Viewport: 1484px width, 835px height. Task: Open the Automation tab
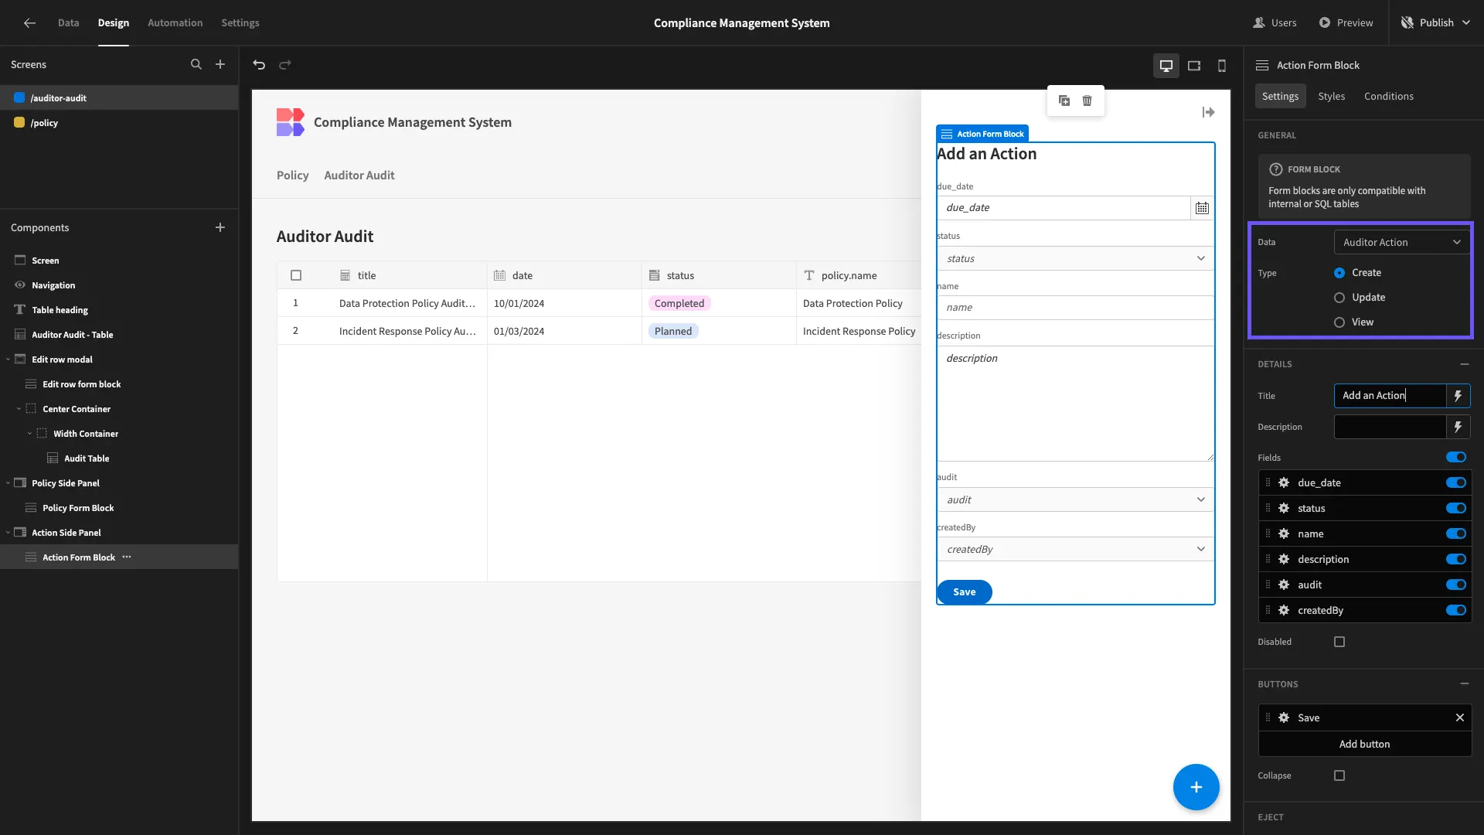pyautogui.click(x=175, y=22)
